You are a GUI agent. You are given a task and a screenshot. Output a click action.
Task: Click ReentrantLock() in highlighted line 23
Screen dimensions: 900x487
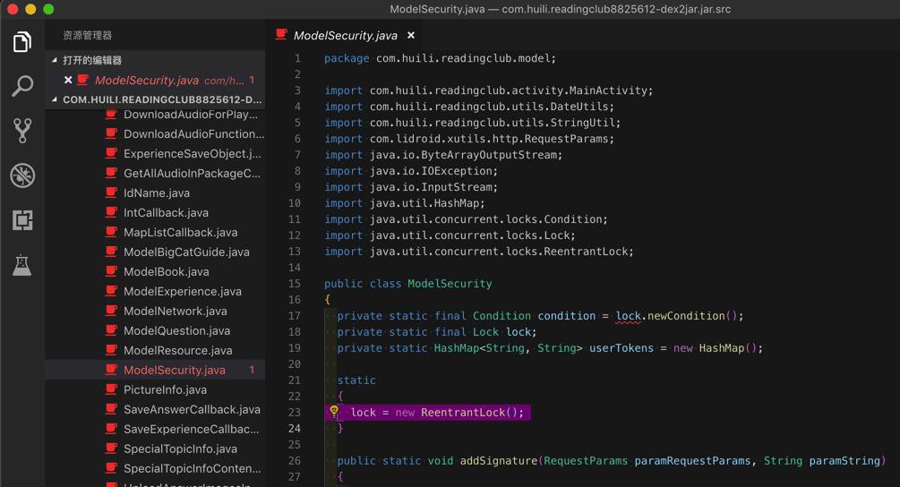click(468, 413)
